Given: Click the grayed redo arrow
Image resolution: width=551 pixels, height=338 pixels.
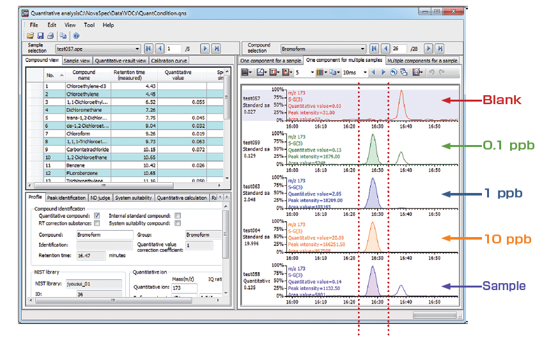Looking at the screenshot, I should [442, 72].
